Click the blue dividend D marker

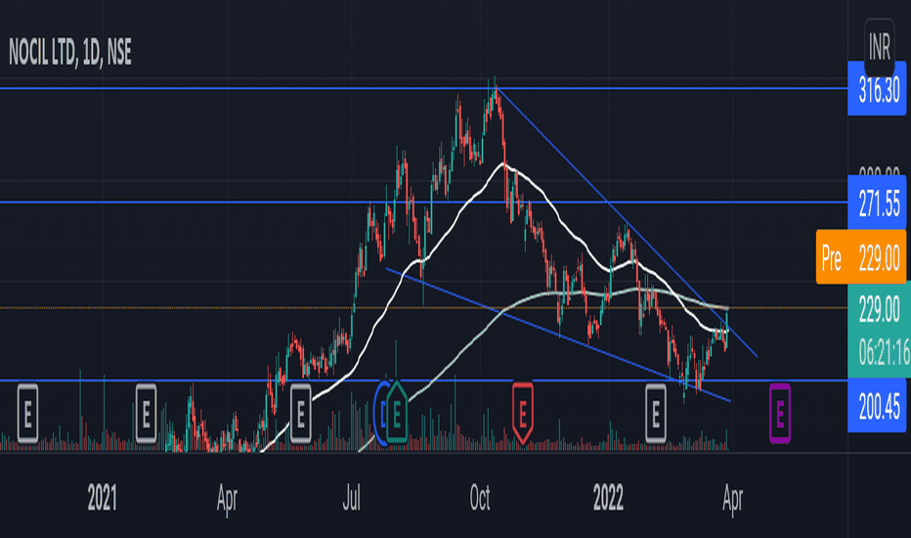click(381, 413)
